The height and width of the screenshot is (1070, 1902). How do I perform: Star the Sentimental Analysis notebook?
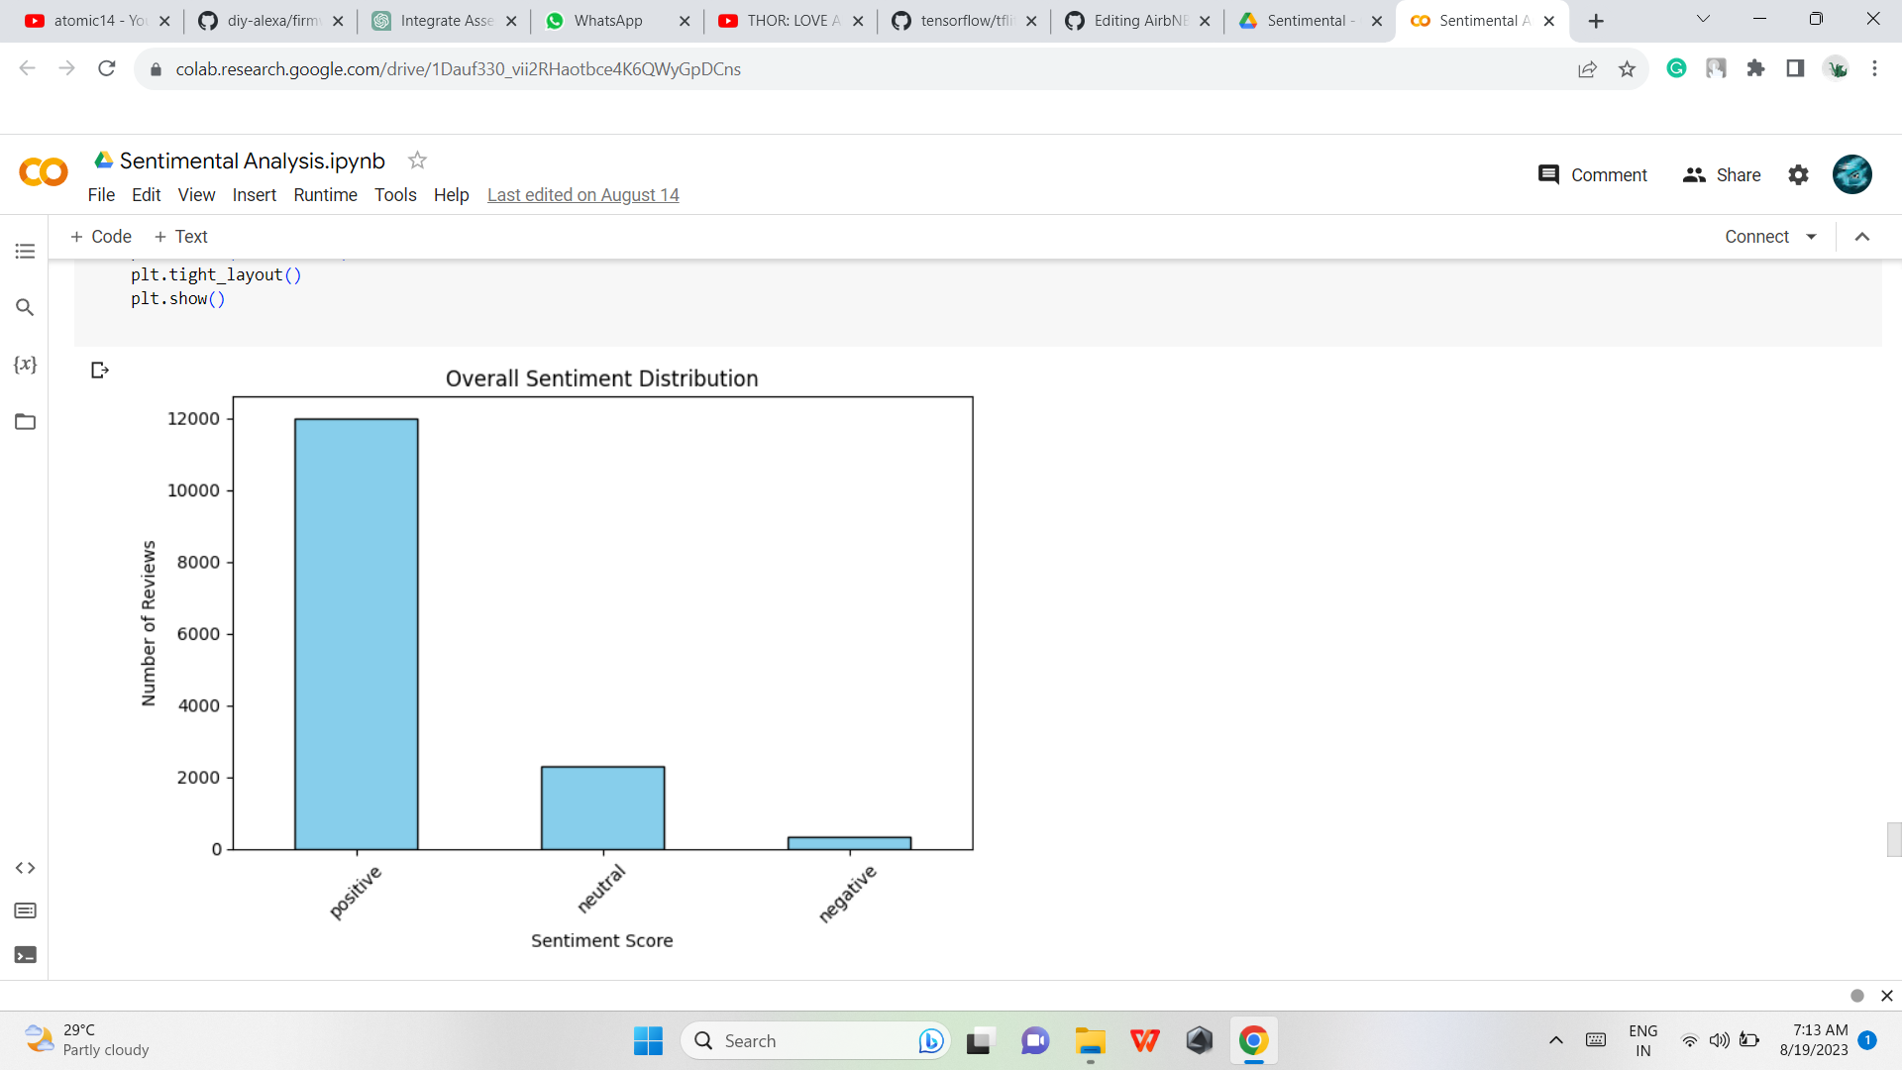click(416, 160)
